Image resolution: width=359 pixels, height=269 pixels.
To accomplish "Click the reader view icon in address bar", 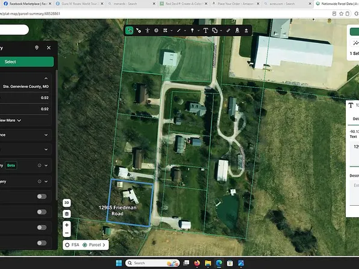I will 334,13.
